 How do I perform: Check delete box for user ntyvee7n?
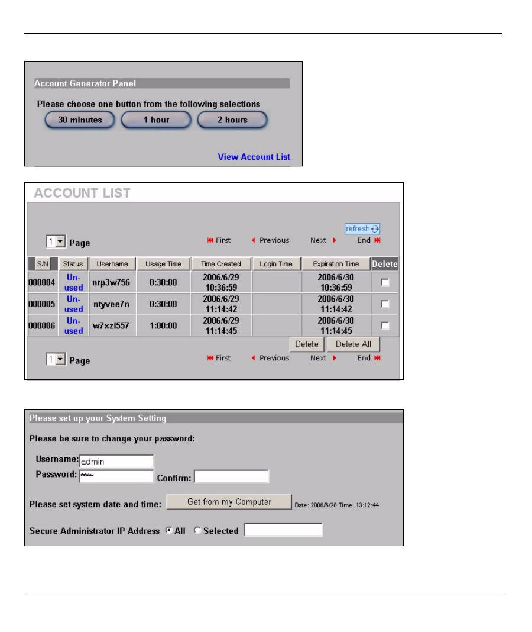(x=385, y=304)
